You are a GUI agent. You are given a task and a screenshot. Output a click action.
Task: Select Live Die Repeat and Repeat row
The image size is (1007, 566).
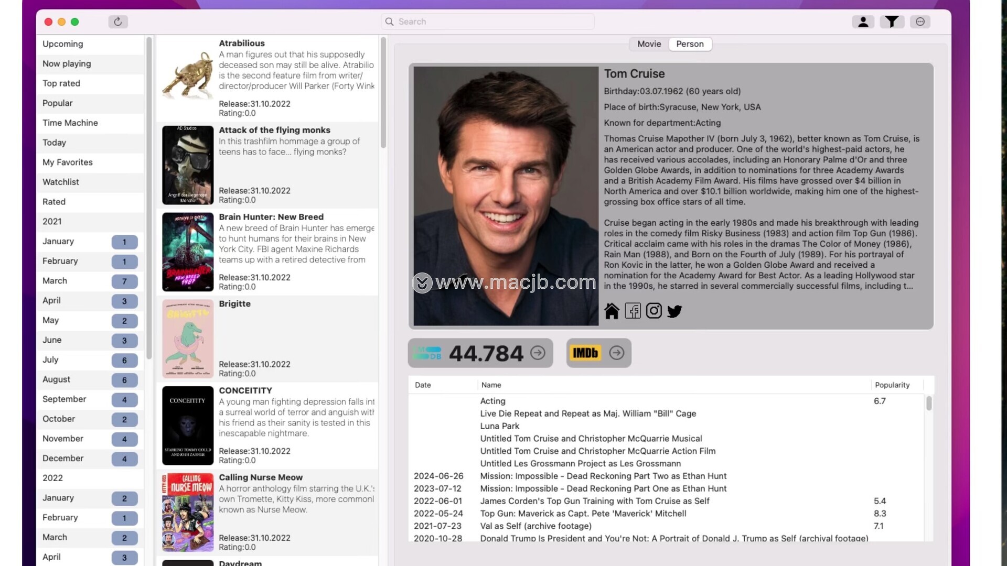[666, 413]
